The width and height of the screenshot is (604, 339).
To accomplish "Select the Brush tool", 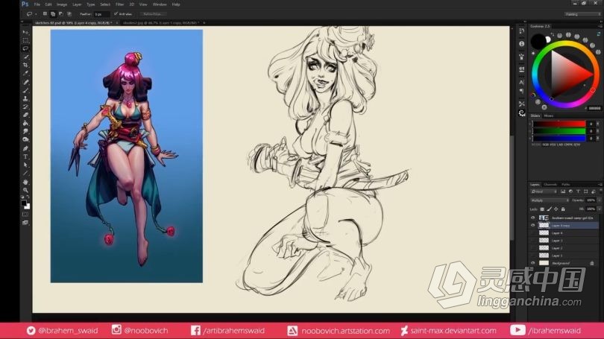I will tap(25, 90).
